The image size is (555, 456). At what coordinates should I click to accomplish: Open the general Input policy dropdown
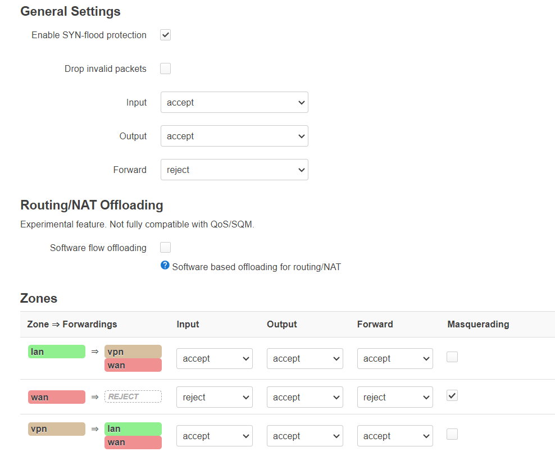tap(234, 102)
